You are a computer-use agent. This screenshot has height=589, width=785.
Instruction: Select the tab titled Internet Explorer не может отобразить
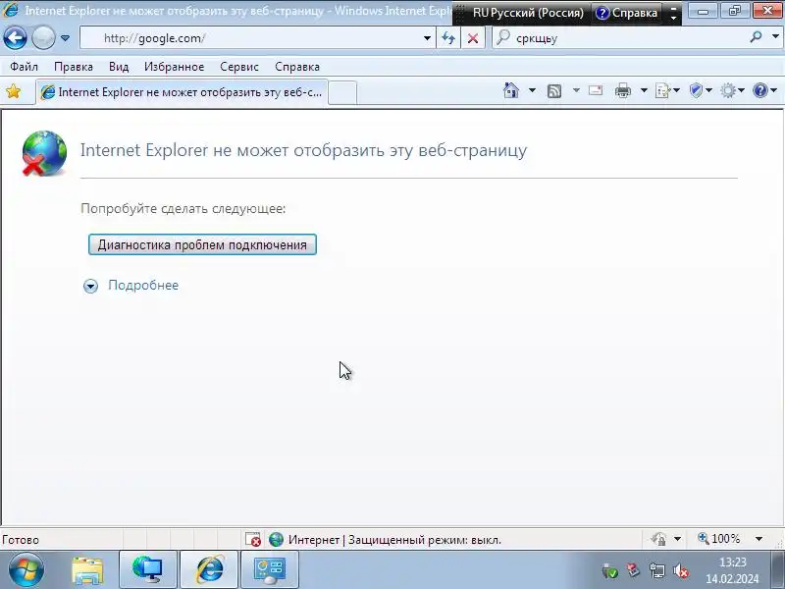point(183,92)
